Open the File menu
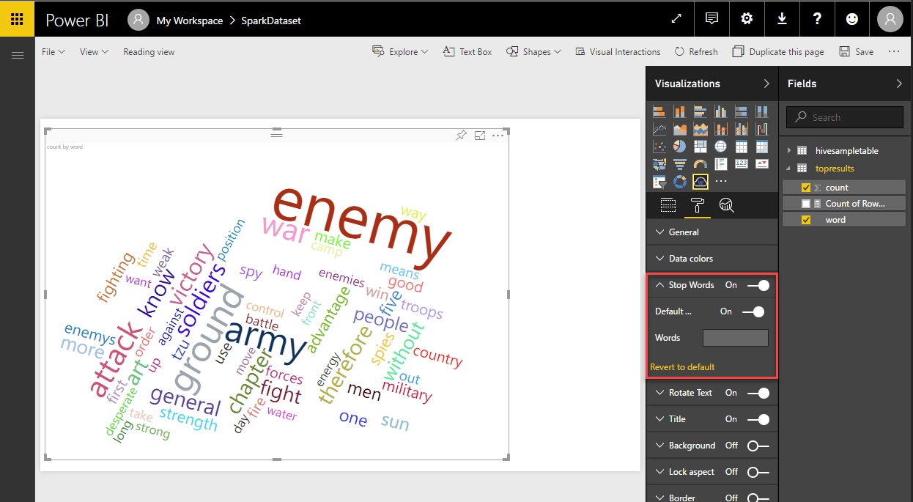This screenshot has height=502, width=913. (53, 51)
